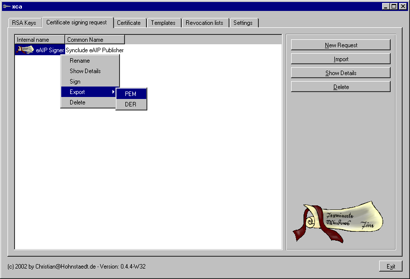Open the Revocation lists tab
This screenshot has height=279, width=410.
click(x=205, y=23)
